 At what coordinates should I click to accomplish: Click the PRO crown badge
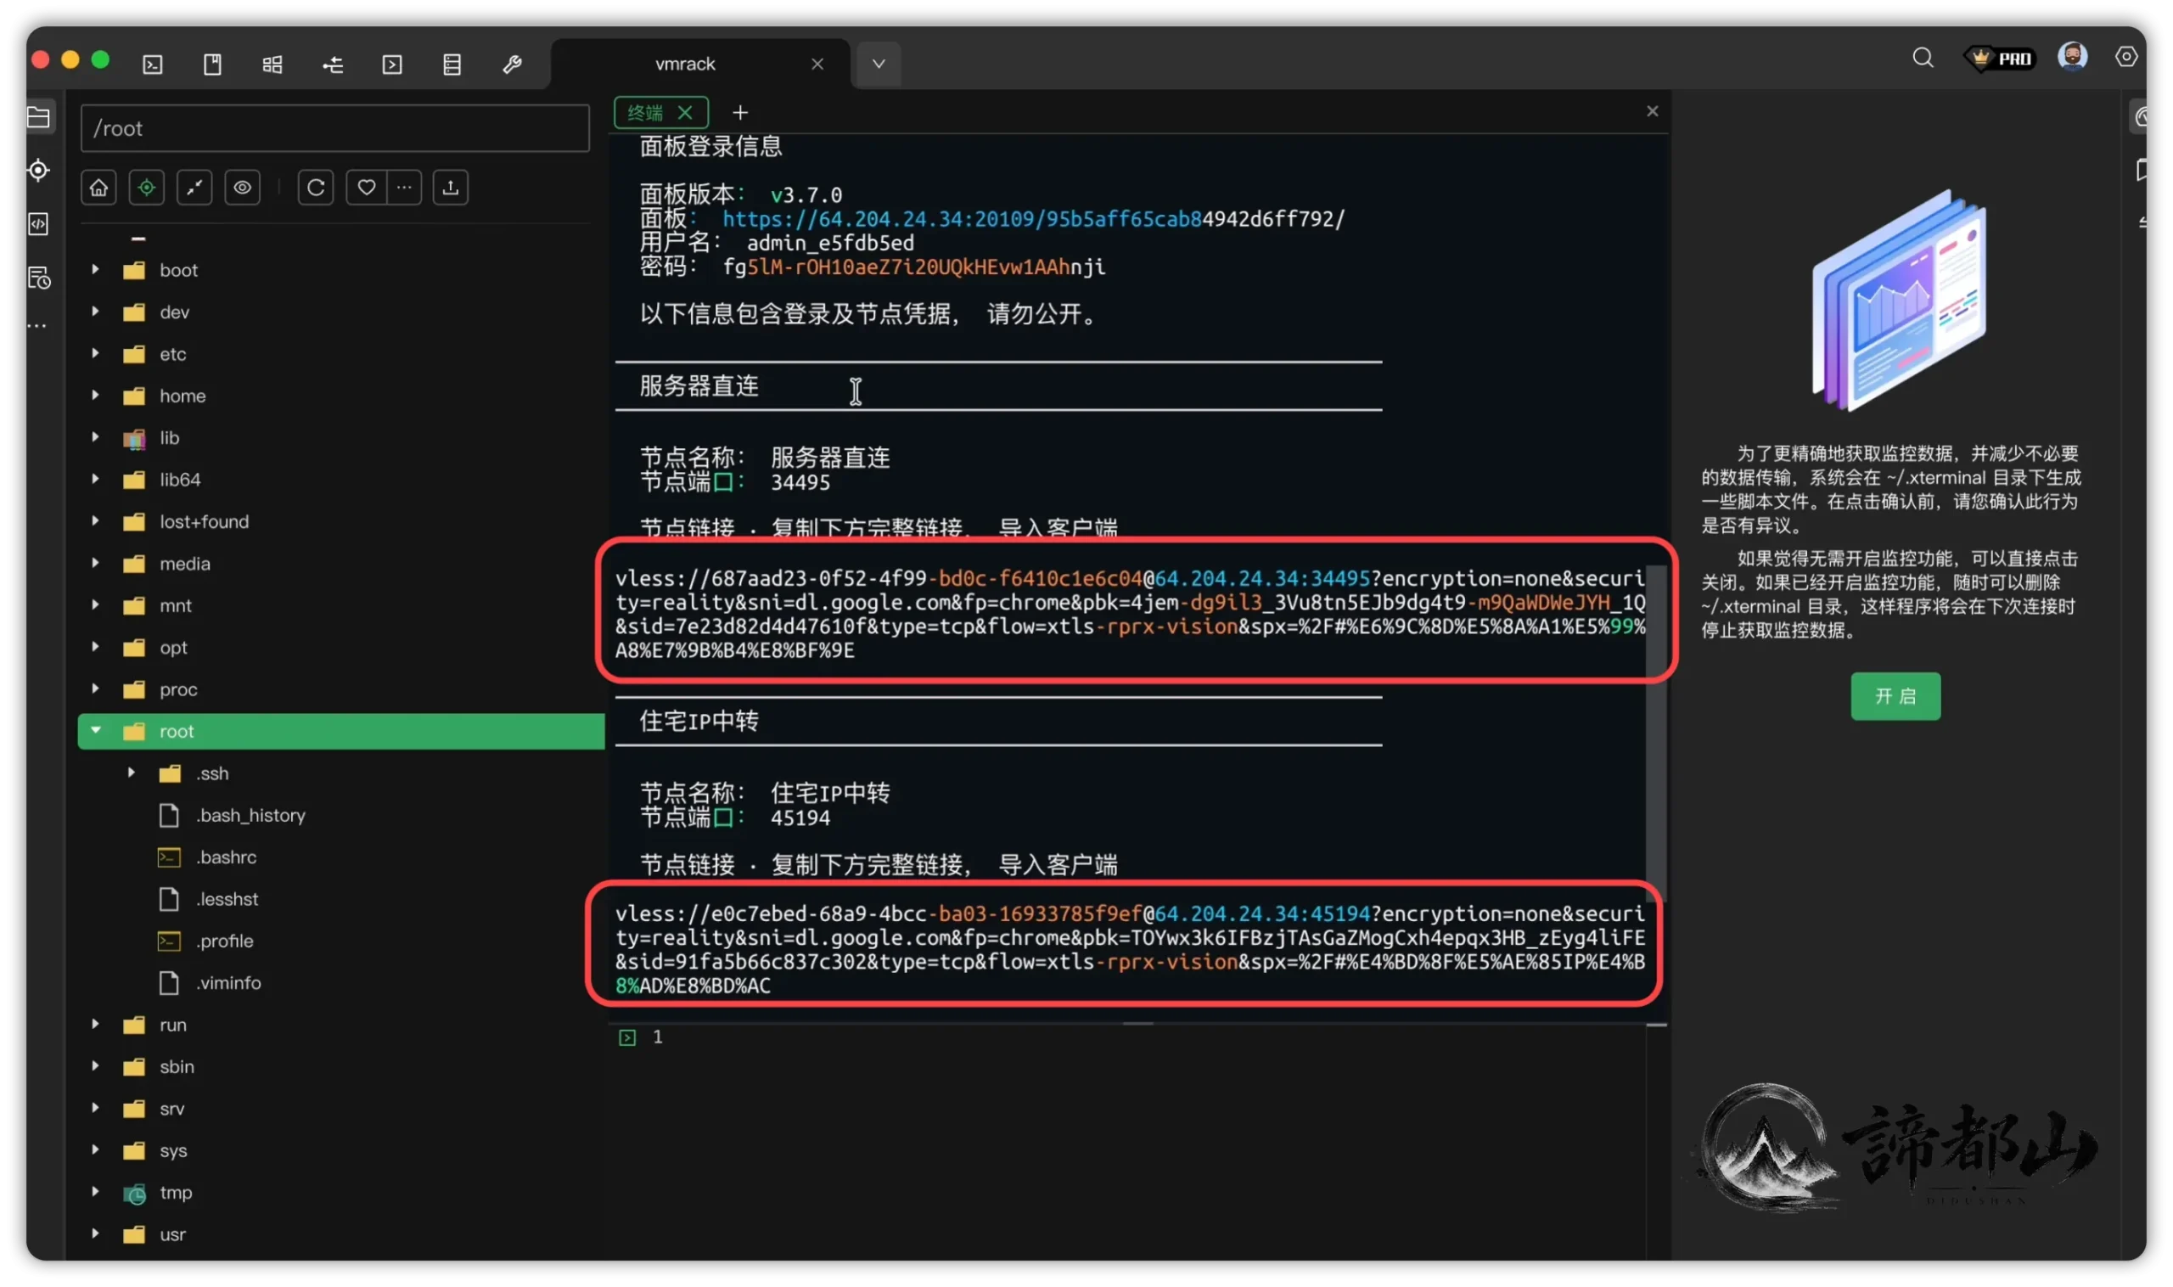pos(2001,58)
